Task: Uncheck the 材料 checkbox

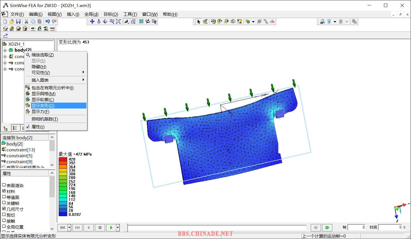Action: pos(4,191)
